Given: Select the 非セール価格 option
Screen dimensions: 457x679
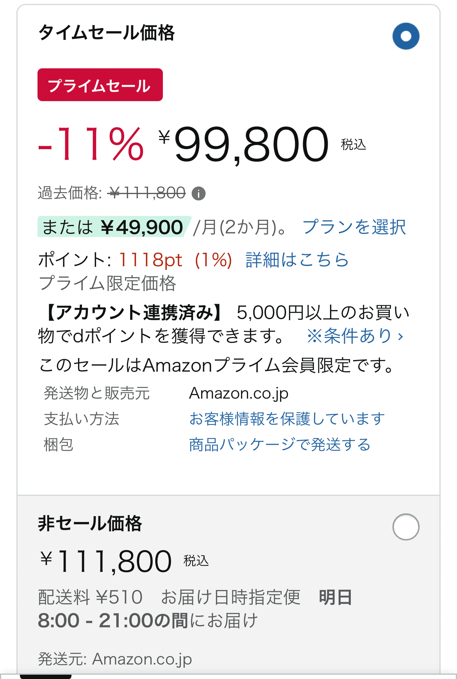Looking at the screenshot, I should pyautogui.click(x=405, y=527).
